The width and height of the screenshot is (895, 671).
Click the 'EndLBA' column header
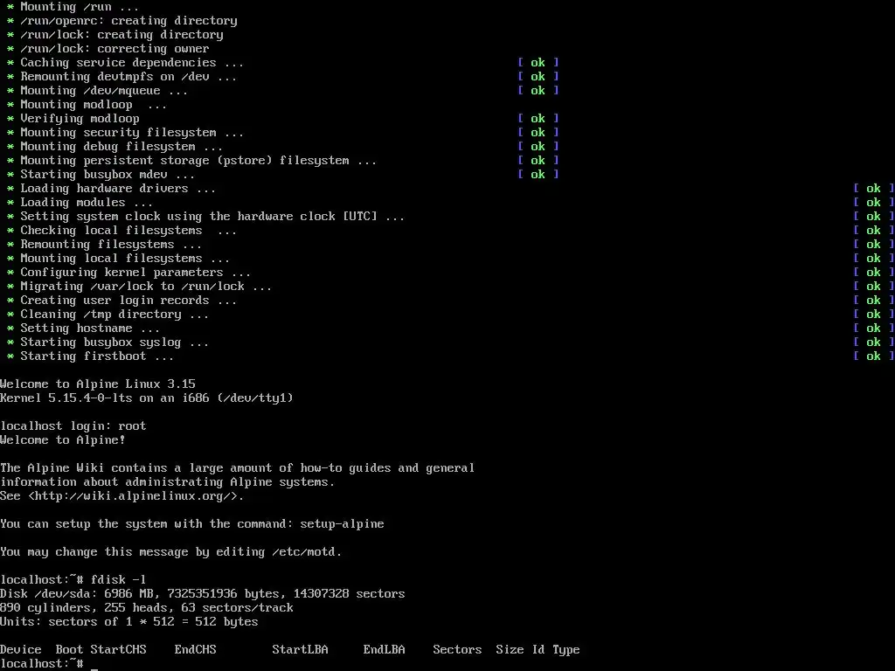(385, 650)
